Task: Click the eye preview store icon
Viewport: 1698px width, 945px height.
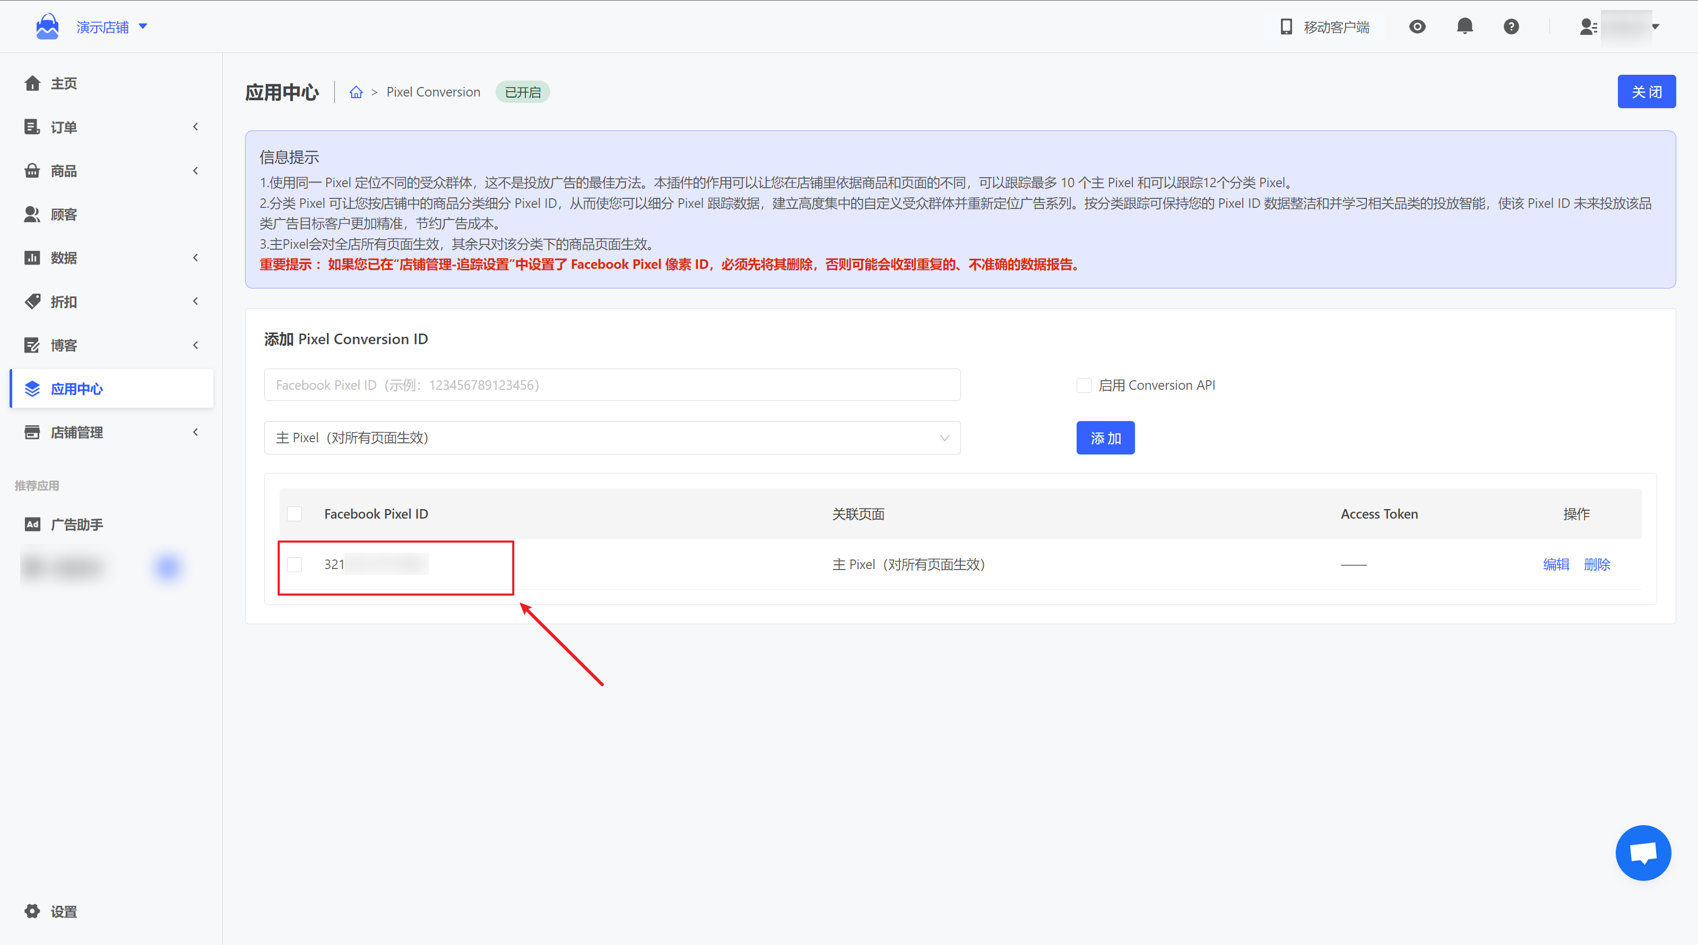Action: click(1417, 27)
